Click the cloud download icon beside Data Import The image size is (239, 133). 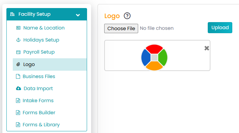[18, 88]
